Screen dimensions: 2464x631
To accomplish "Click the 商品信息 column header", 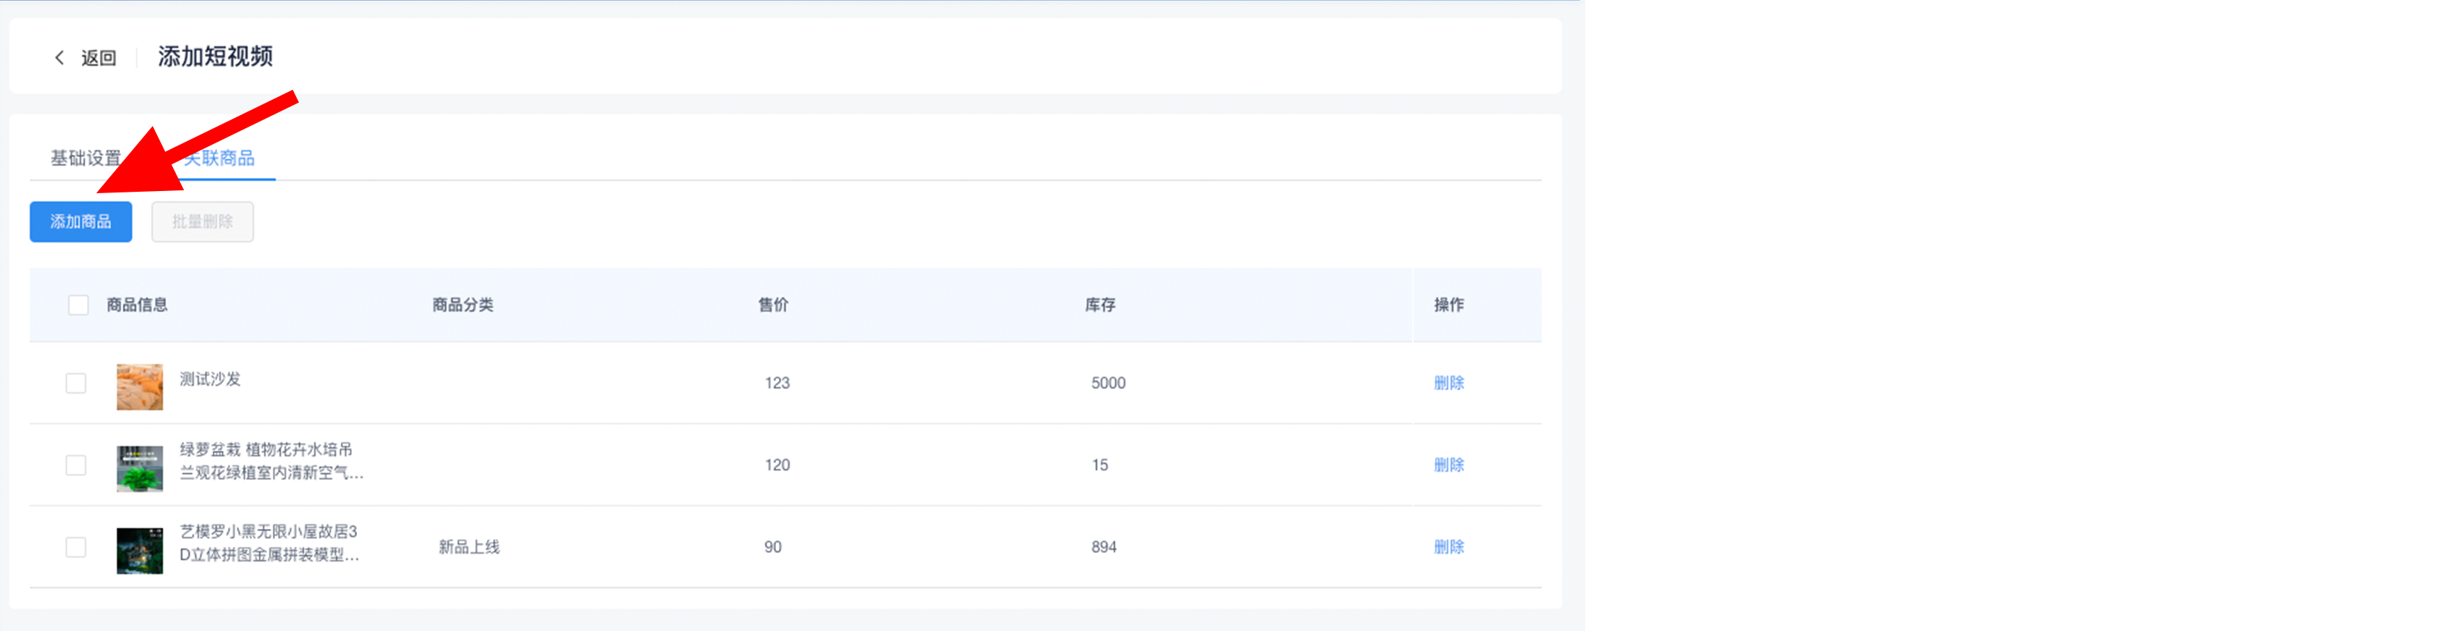I will point(137,305).
